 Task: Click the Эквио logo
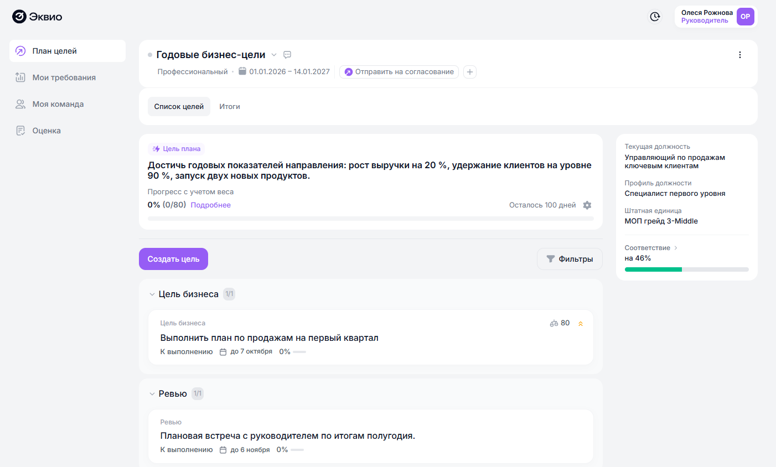point(37,17)
